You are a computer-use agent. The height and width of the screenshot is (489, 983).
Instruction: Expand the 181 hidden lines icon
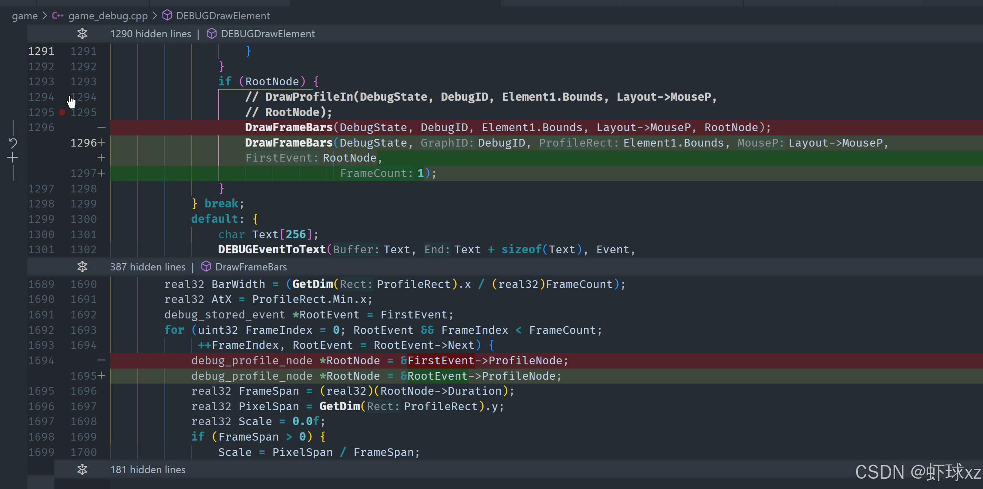tap(82, 469)
